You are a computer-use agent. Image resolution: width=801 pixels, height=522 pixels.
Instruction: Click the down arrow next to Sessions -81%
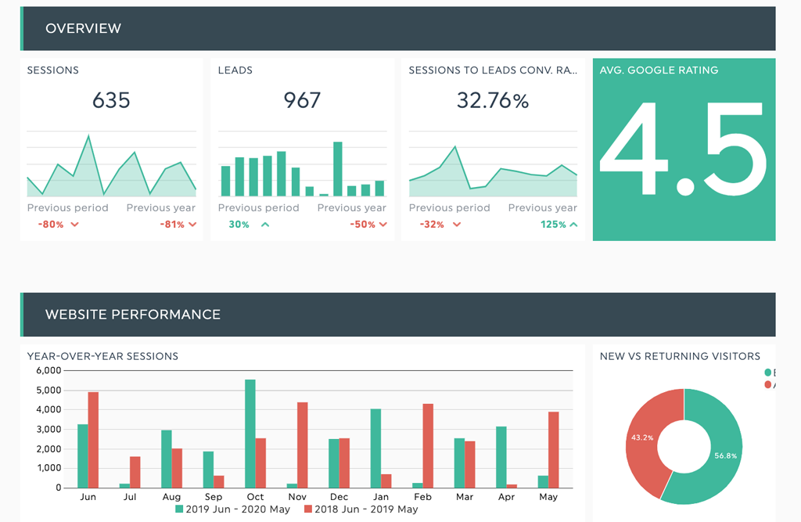click(192, 225)
